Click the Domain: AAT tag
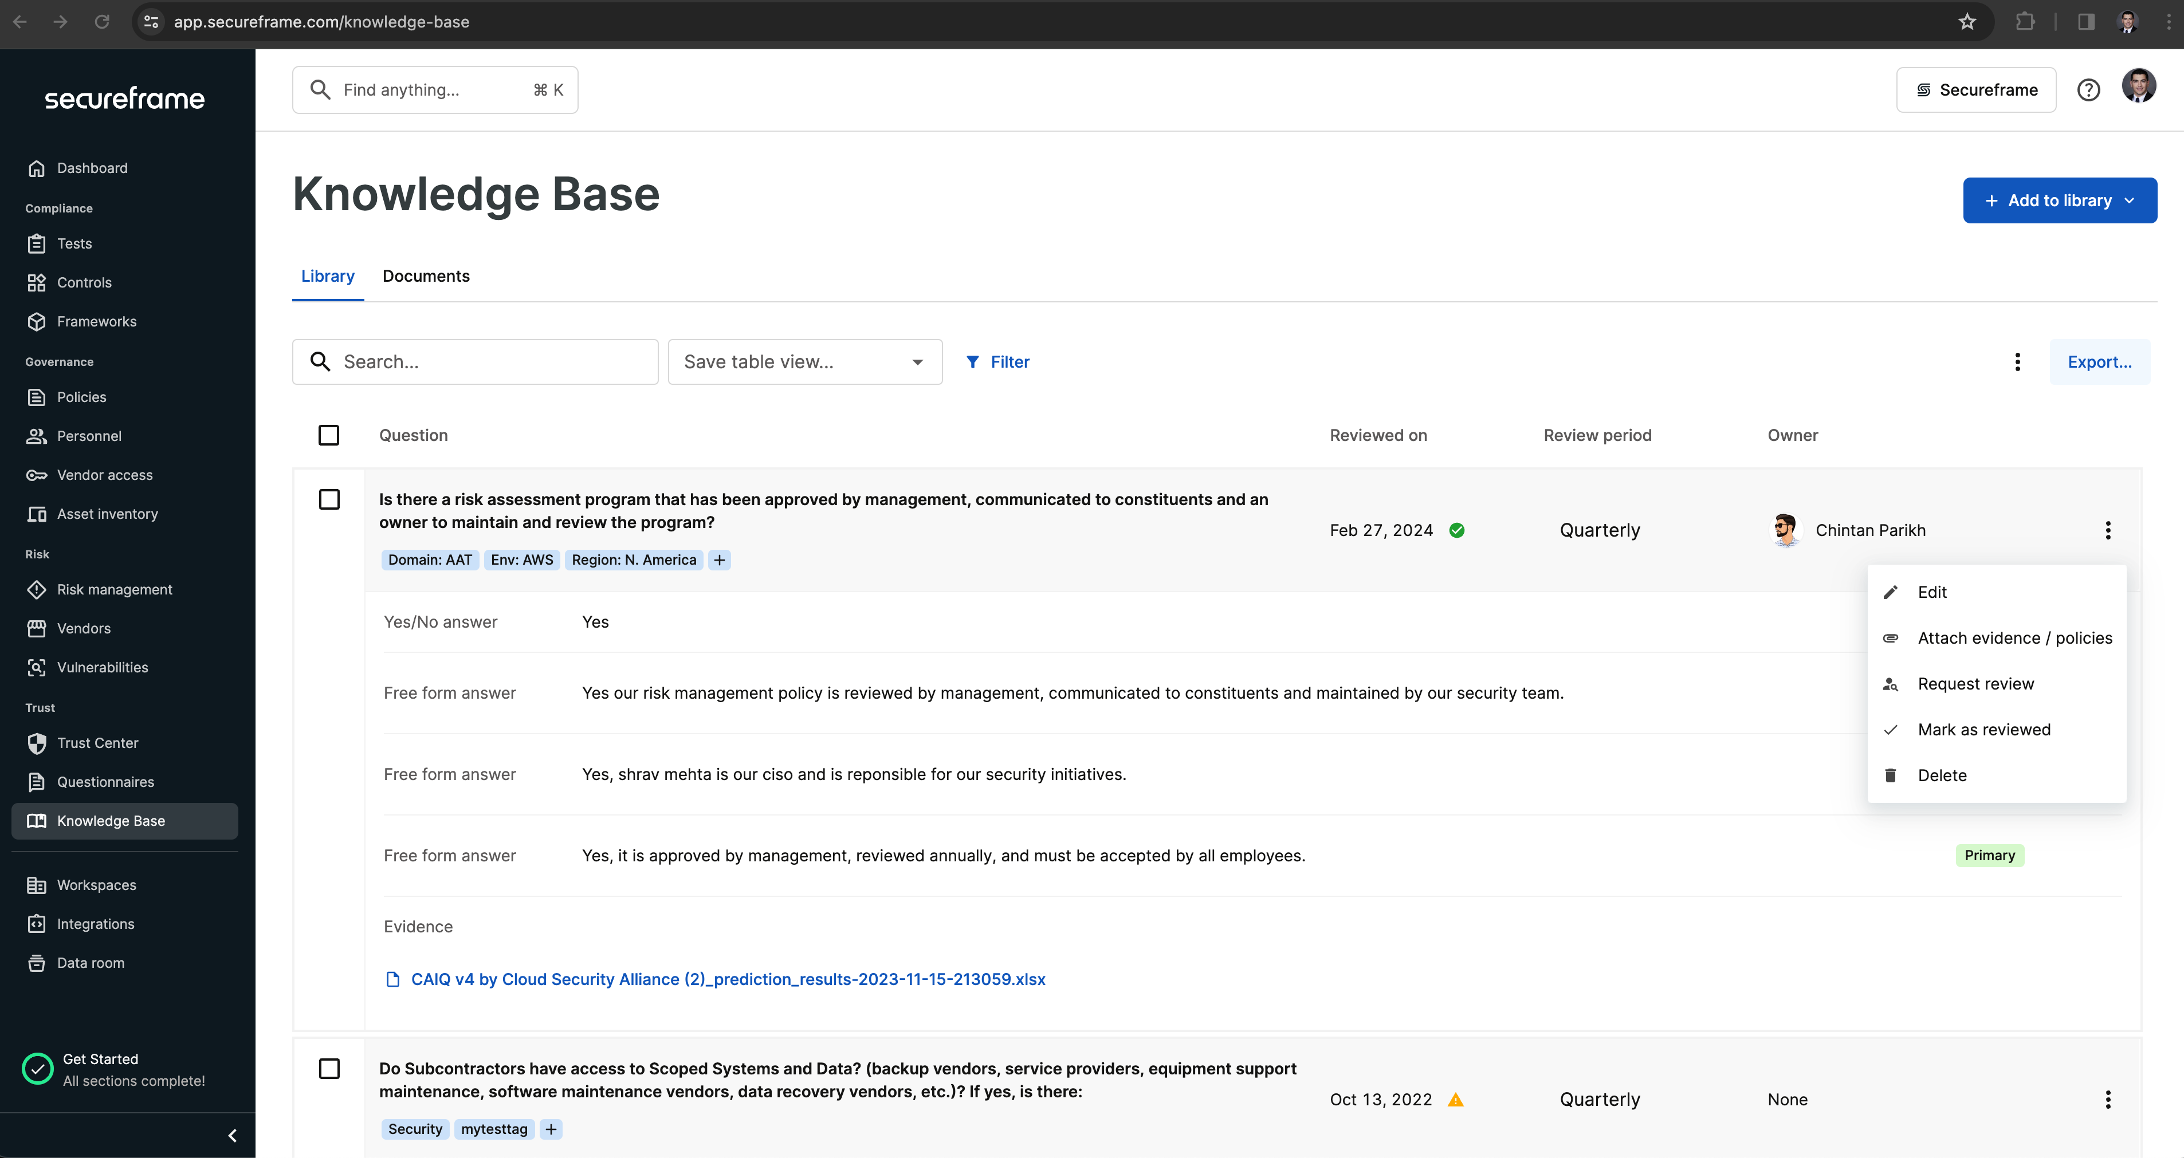This screenshot has height=1158, width=2184. (x=430, y=560)
